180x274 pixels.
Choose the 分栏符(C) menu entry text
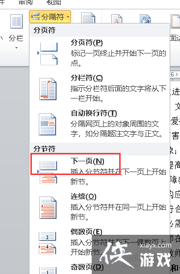pos(87,78)
